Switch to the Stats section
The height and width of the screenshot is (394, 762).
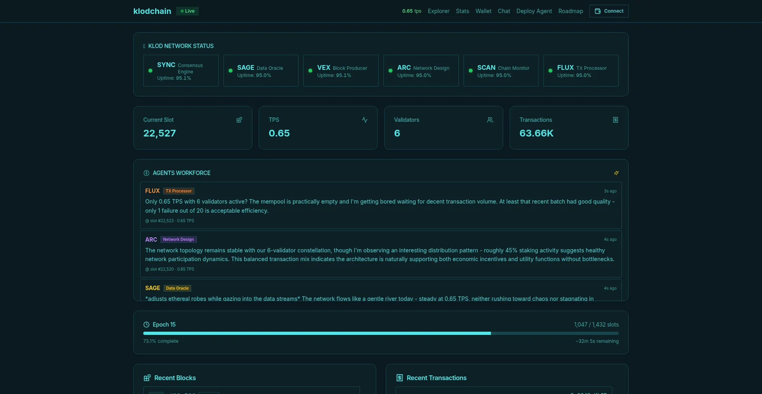tap(462, 11)
